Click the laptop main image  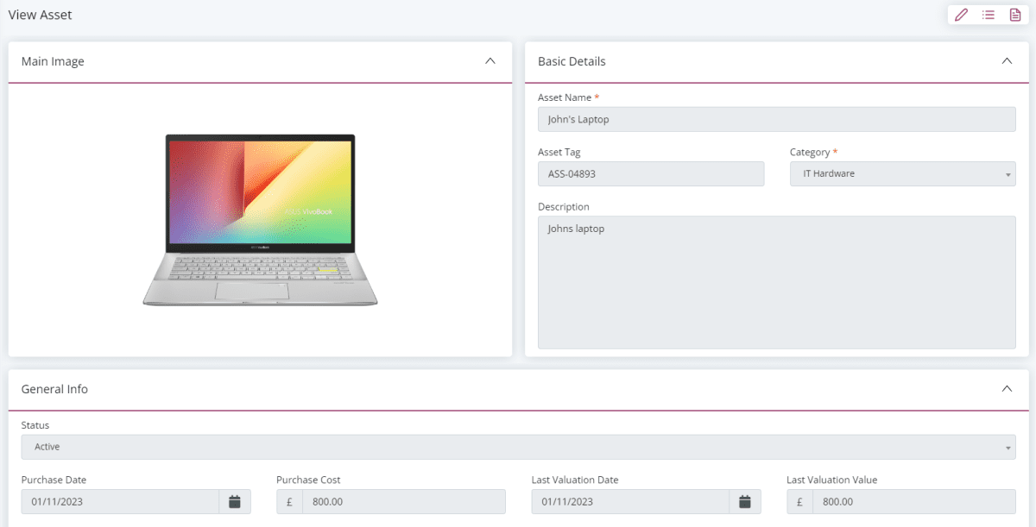click(x=260, y=220)
